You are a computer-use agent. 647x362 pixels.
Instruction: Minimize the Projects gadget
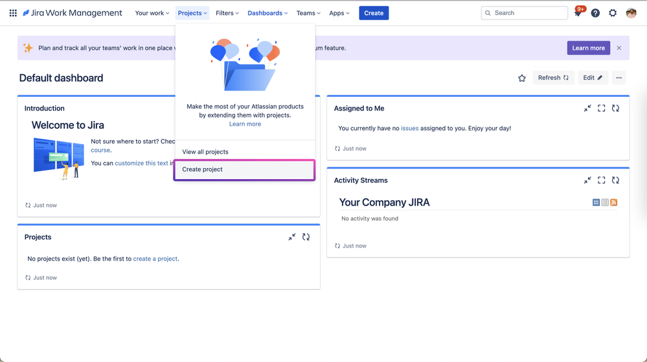click(292, 237)
